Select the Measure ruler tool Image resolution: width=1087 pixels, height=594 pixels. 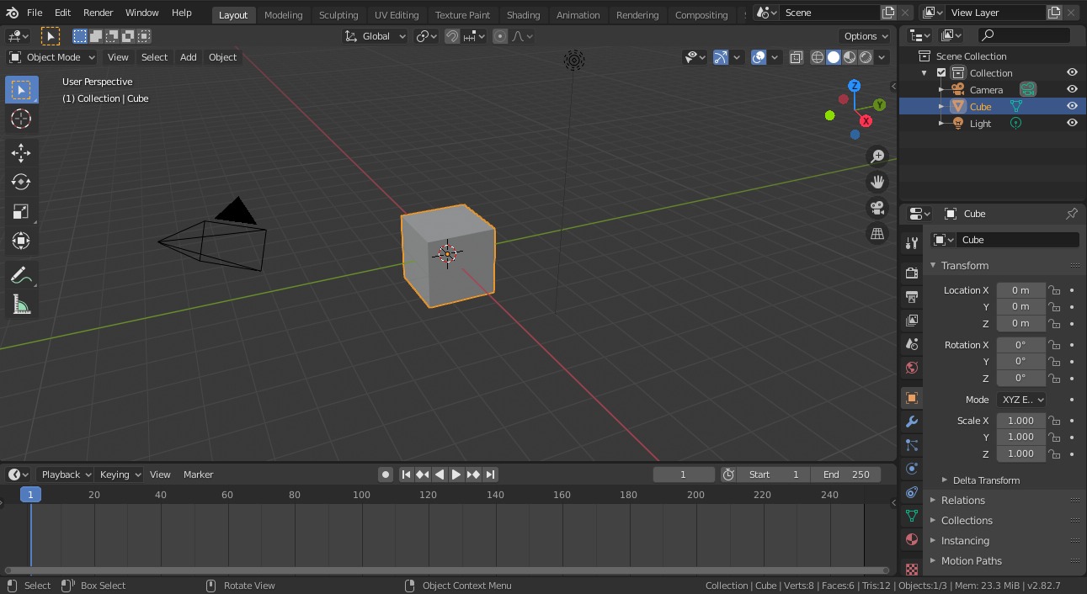(21, 305)
